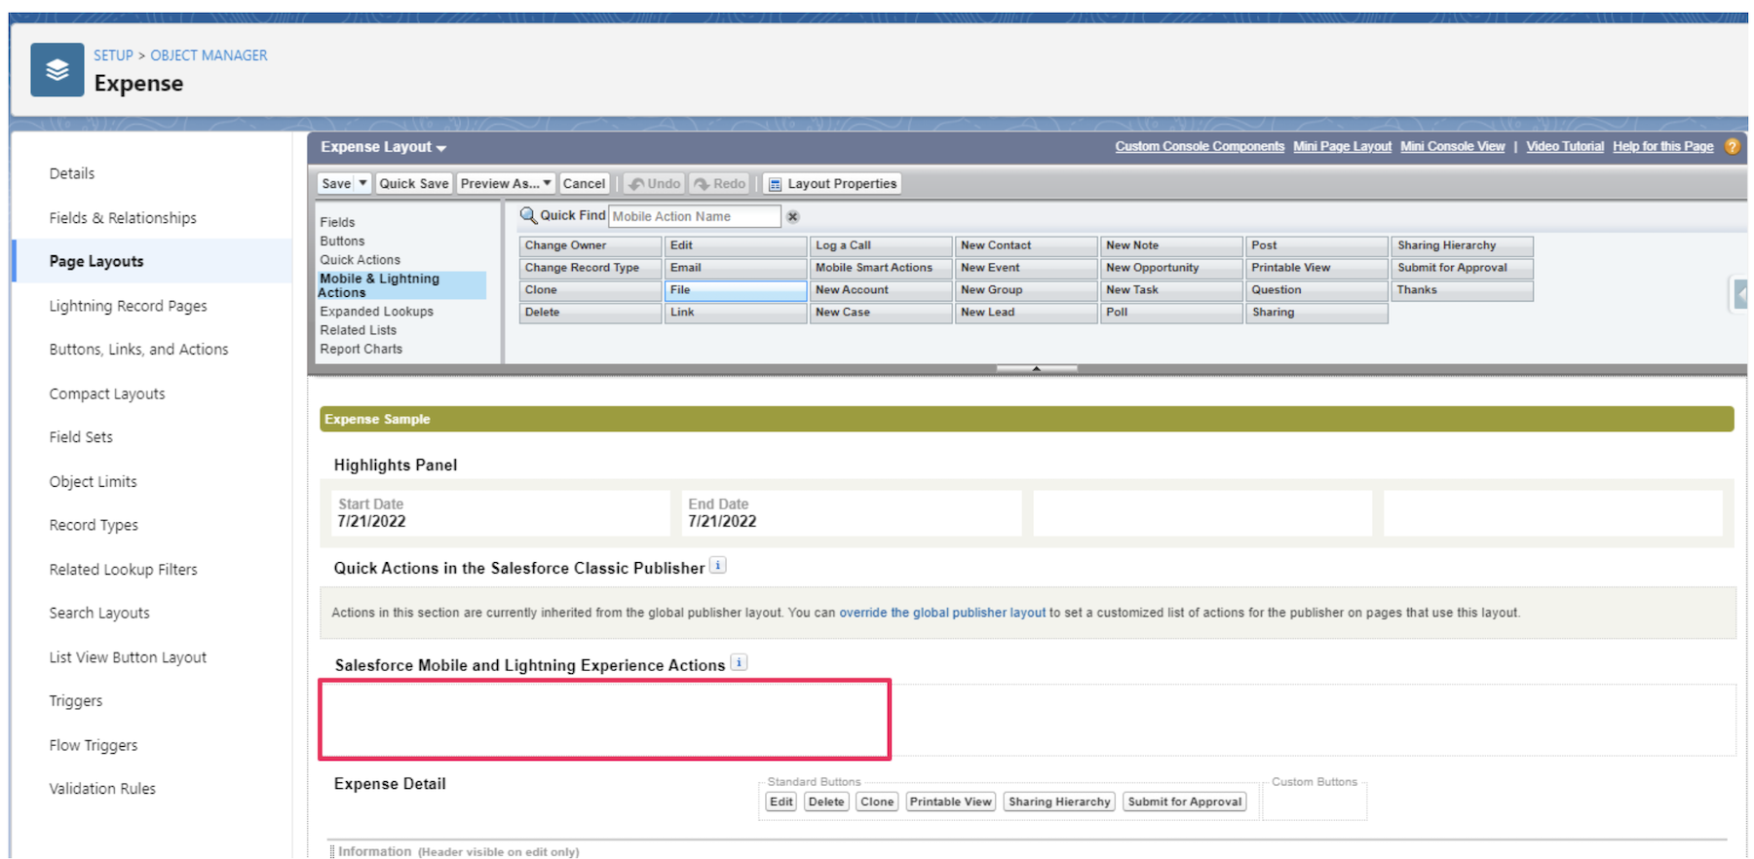Select the New Contact action
Image resolution: width=1754 pixels, height=859 pixels.
(1026, 245)
